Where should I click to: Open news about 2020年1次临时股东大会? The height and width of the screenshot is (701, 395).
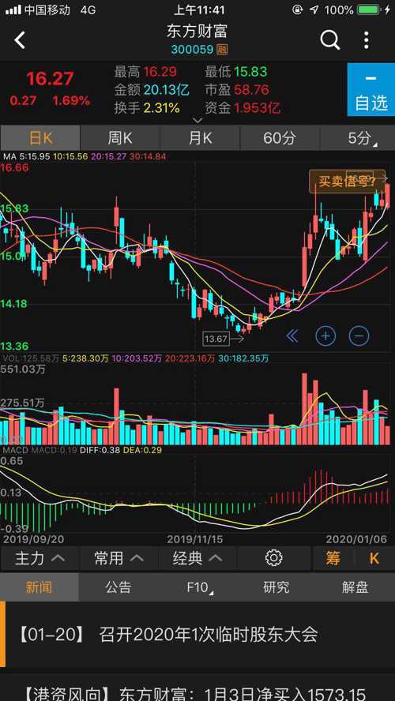coord(197,635)
